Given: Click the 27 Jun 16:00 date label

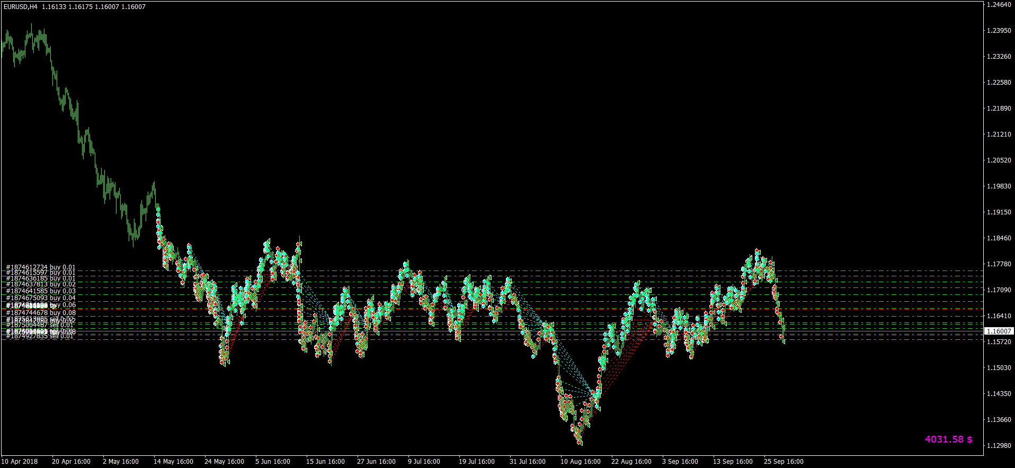Looking at the screenshot, I should tap(376, 462).
